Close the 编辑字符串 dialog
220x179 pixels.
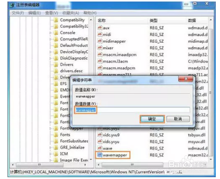click(x=186, y=79)
